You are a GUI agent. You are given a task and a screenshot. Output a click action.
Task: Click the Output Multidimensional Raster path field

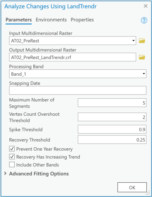[73, 57]
